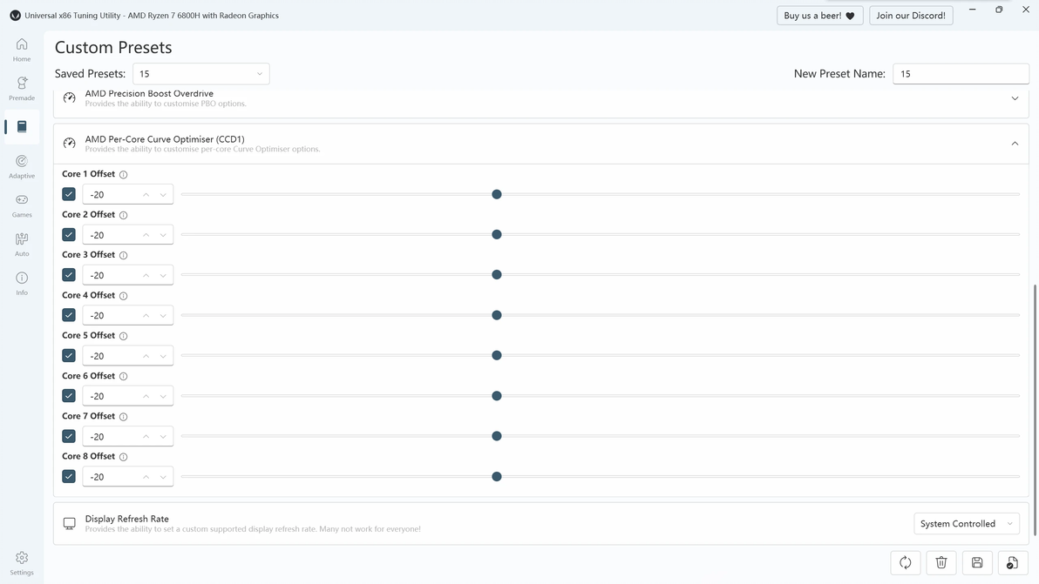Click the Core 4 Offset slider handle
Screen dimensions: 1039x584
pyautogui.click(x=496, y=315)
